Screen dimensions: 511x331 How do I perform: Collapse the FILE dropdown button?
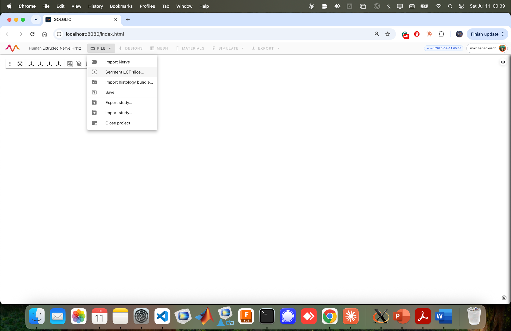[101, 48]
